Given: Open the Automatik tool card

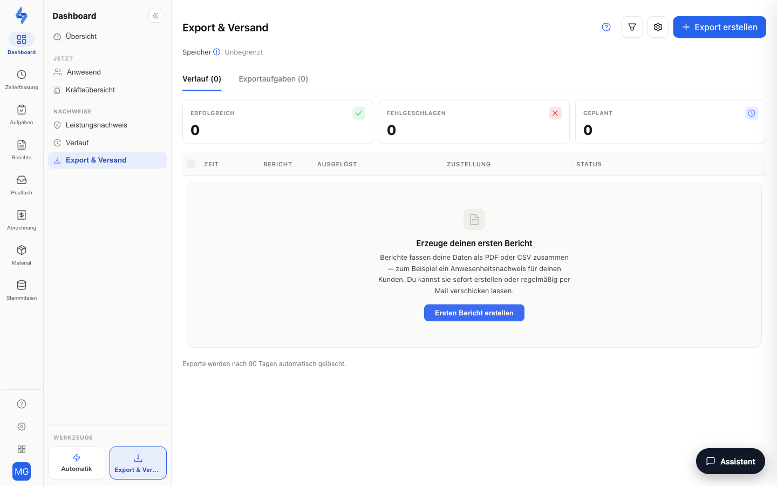Looking at the screenshot, I should point(77,463).
